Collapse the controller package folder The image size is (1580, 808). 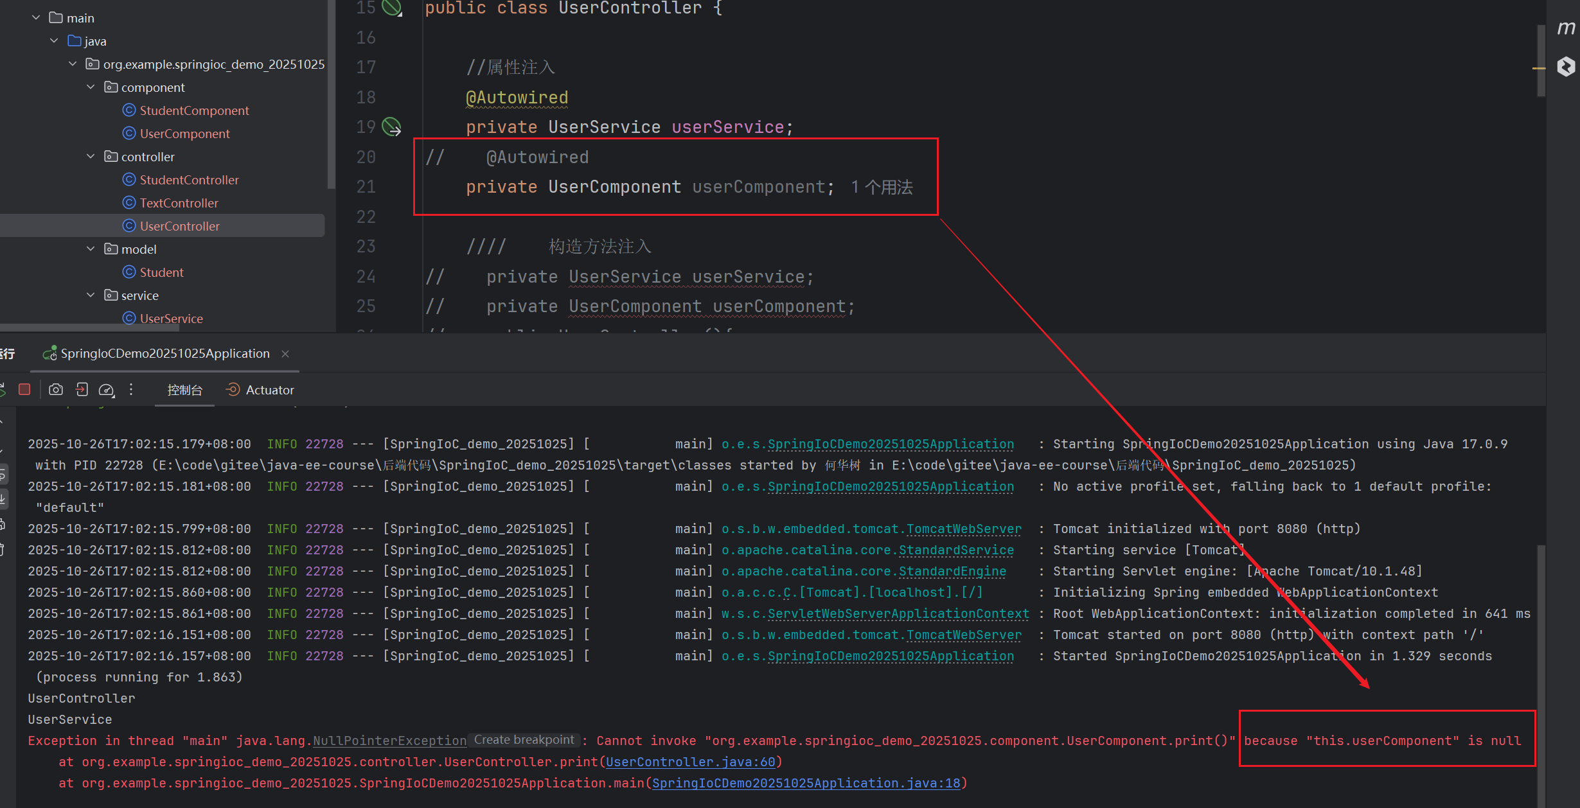click(91, 156)
